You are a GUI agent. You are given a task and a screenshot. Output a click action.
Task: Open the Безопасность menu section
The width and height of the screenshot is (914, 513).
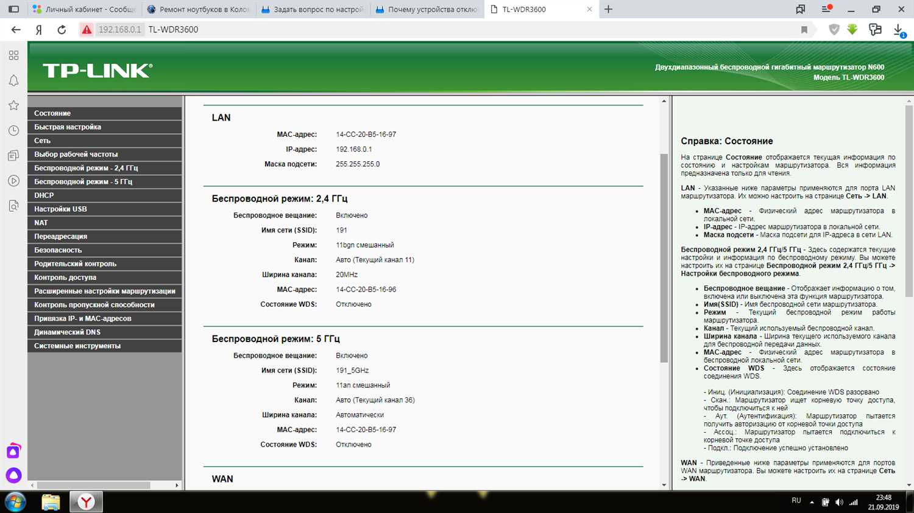tap(105, 250)
